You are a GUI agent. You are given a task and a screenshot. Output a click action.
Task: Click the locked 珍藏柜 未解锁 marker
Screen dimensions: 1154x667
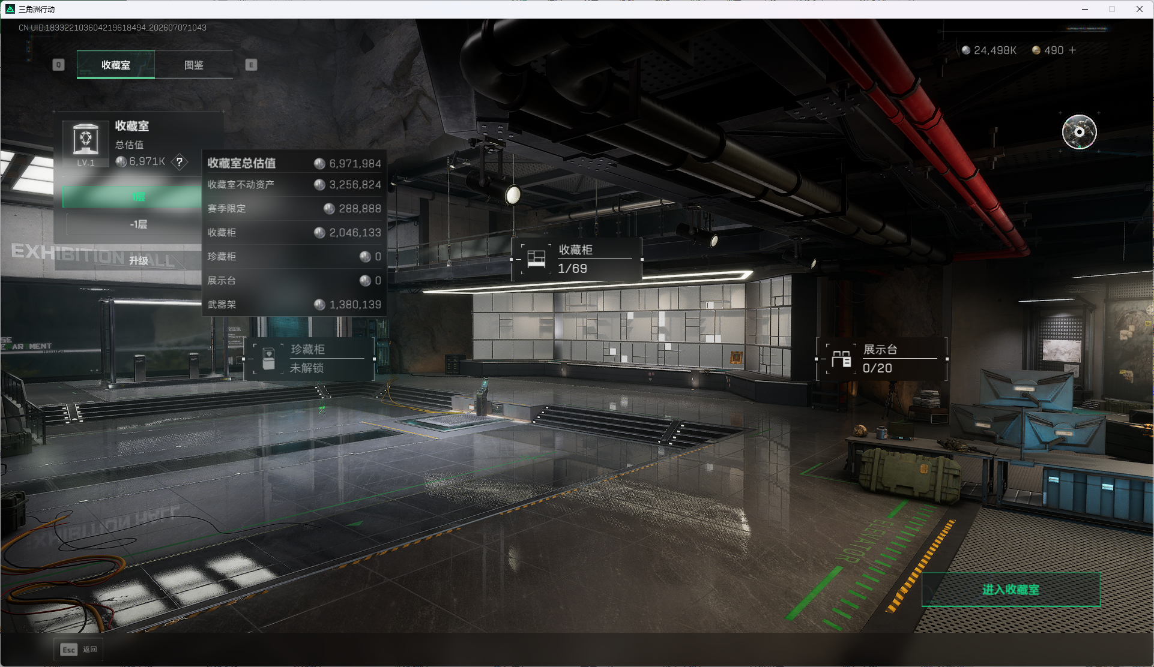pos(309,359)
